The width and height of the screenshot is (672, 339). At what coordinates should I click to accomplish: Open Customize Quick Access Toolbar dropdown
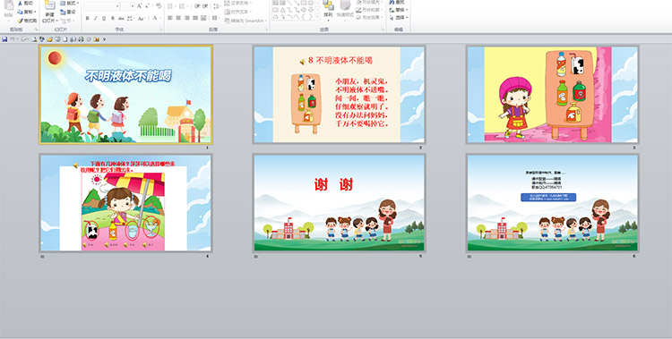click(x=104, y=39)
